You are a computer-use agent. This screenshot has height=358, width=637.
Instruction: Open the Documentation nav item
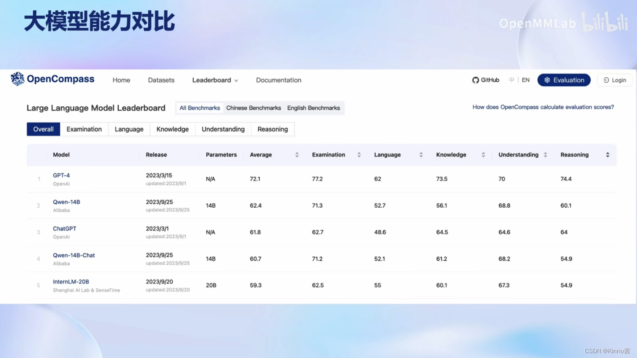coord(279,80)
